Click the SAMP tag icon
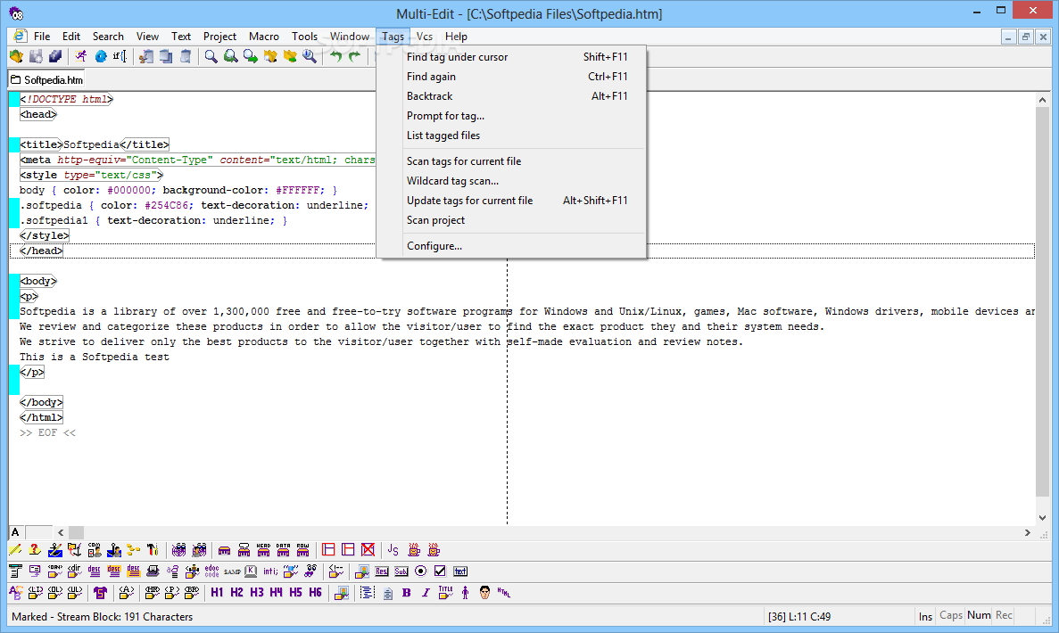The width and height of the screenshot is (1059, 633). tap(232, 571)
